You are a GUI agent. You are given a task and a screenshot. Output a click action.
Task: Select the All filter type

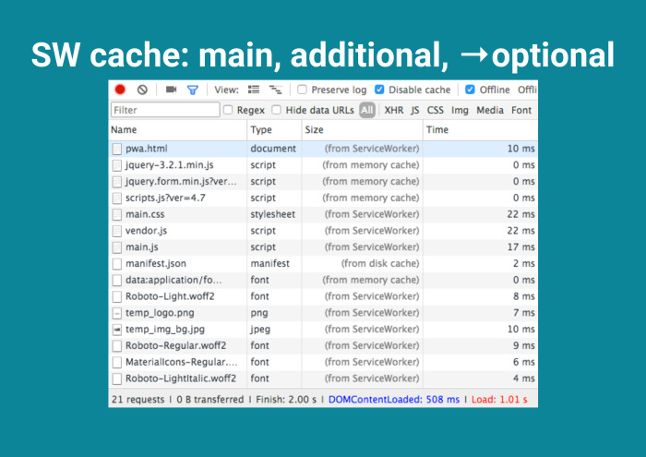coord(367,110)
